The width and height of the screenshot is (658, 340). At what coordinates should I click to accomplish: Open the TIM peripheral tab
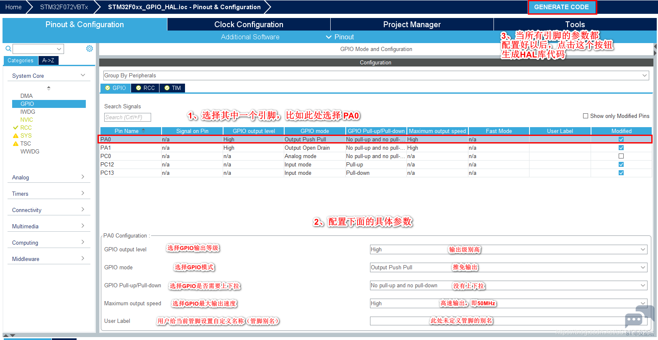(173, 88)
